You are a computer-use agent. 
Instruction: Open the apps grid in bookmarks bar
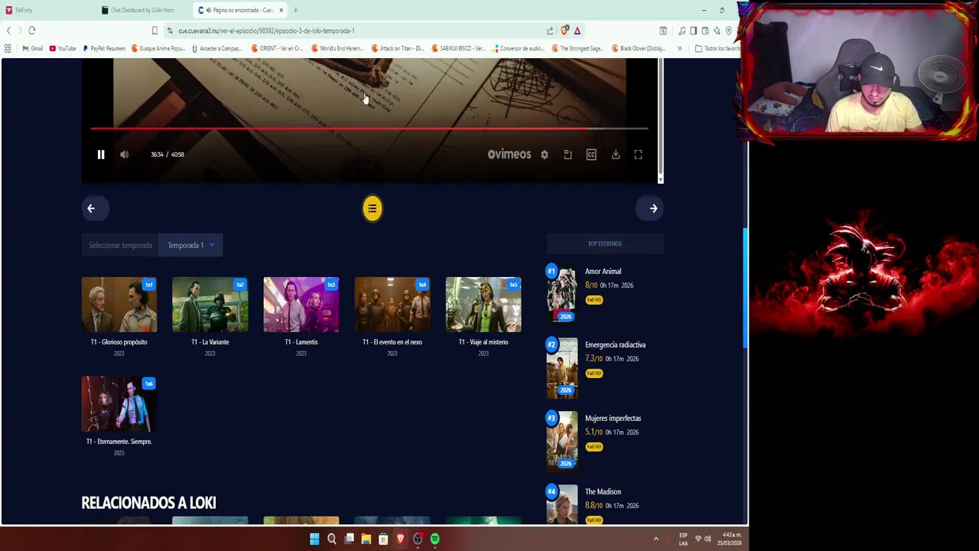(x=8, y=48)
